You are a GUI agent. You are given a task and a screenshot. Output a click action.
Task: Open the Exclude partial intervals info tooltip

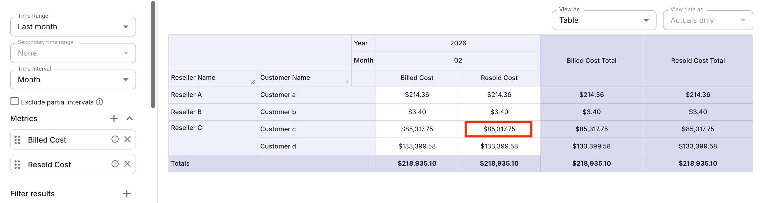click(x=99, y=102)
